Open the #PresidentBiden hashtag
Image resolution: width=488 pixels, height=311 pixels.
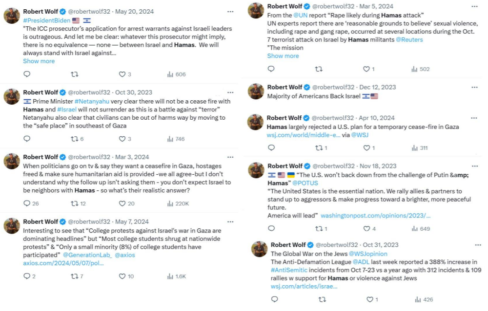tap(46, 20)
